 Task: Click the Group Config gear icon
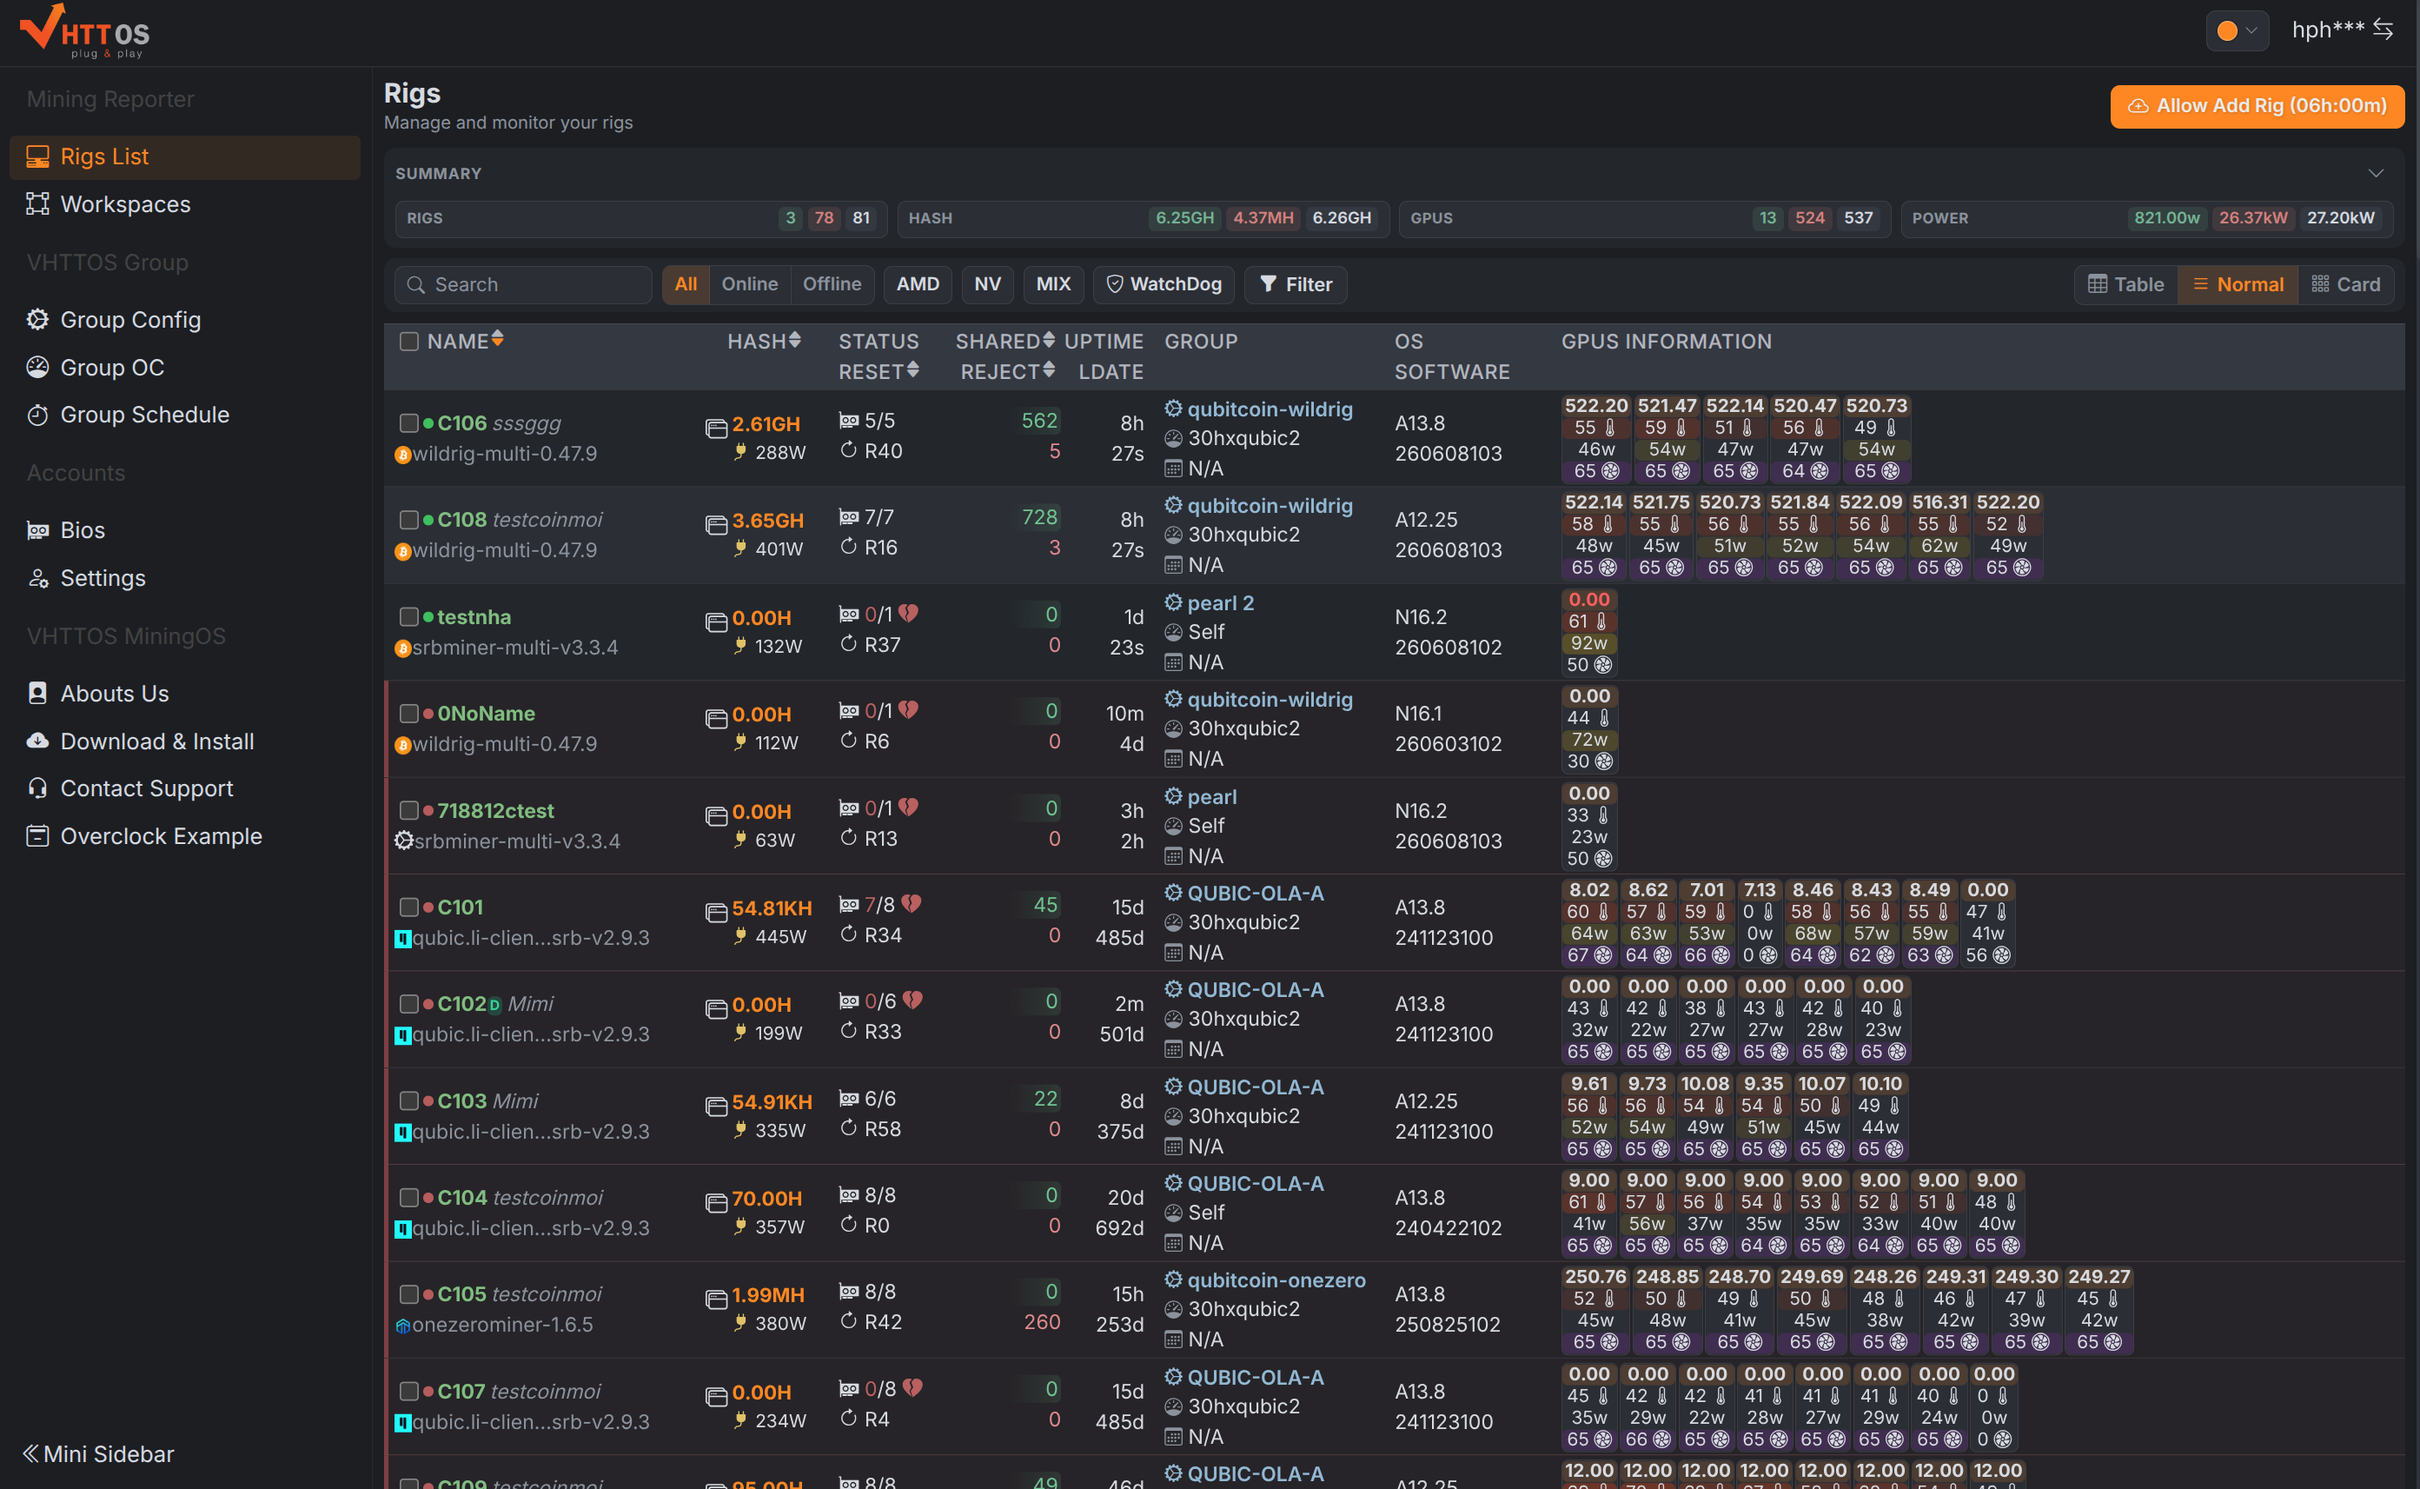tap(37, 319)
